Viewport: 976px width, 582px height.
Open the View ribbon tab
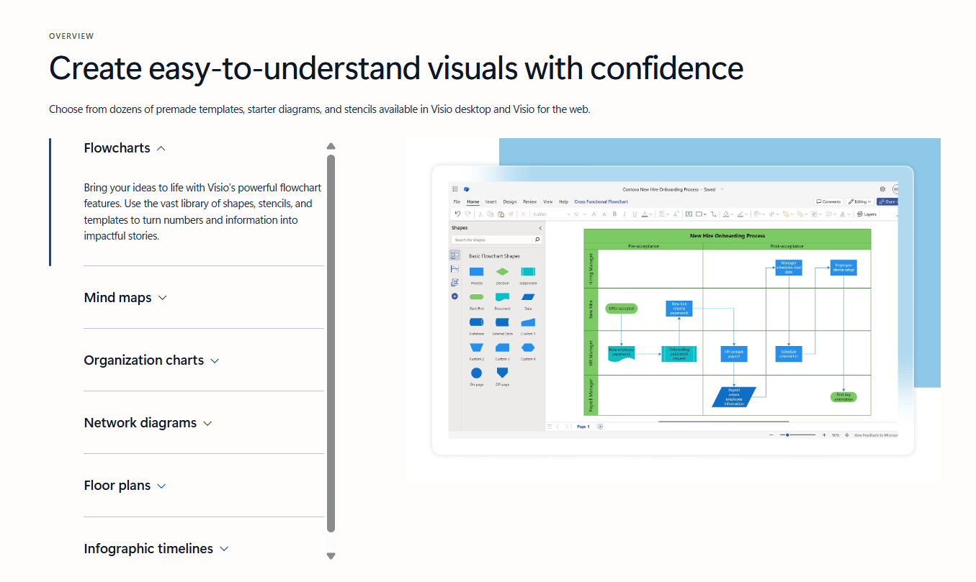[x=548, y=202]
